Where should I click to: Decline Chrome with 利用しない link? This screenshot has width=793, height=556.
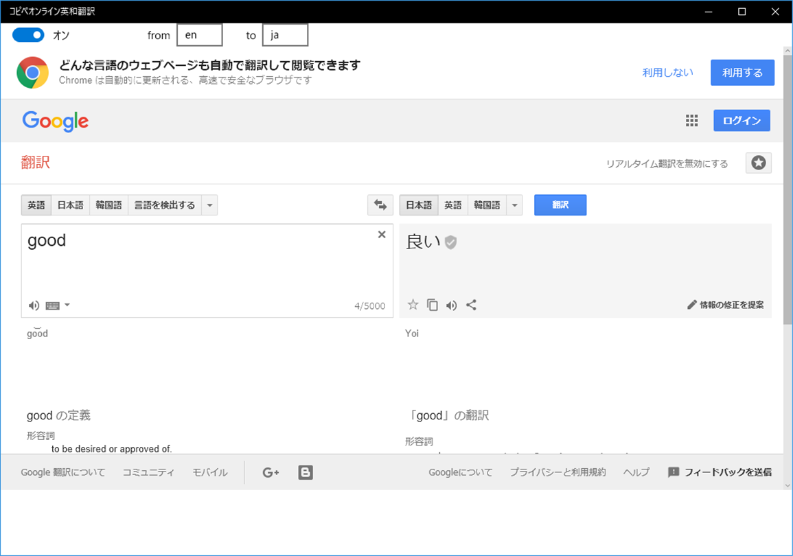pyautogui.click(x=667, y=72)
